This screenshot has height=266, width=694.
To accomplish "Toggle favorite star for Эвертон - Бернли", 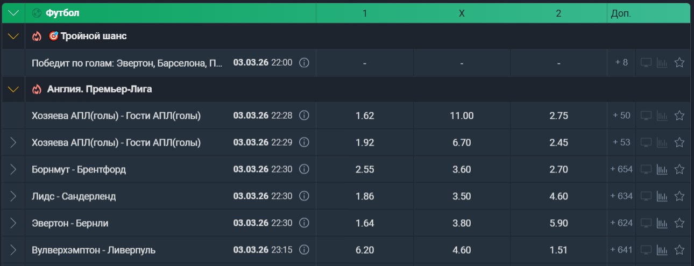I will pos(679,223).
